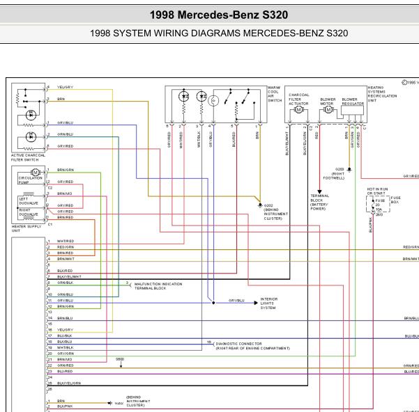The height and width of the screenshot is (412, 419).
Task: Click the blower motor symbol
Action: [x=328, y=109]
